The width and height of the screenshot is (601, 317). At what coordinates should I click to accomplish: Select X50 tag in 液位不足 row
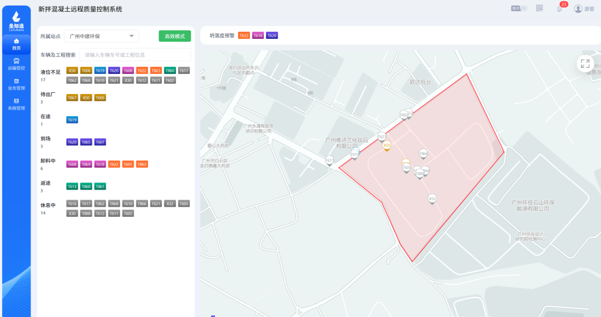(72, 71)
